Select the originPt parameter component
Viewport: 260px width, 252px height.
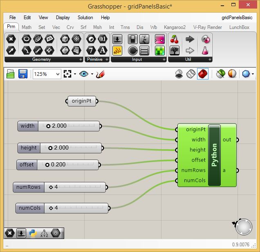click(82, 101)
